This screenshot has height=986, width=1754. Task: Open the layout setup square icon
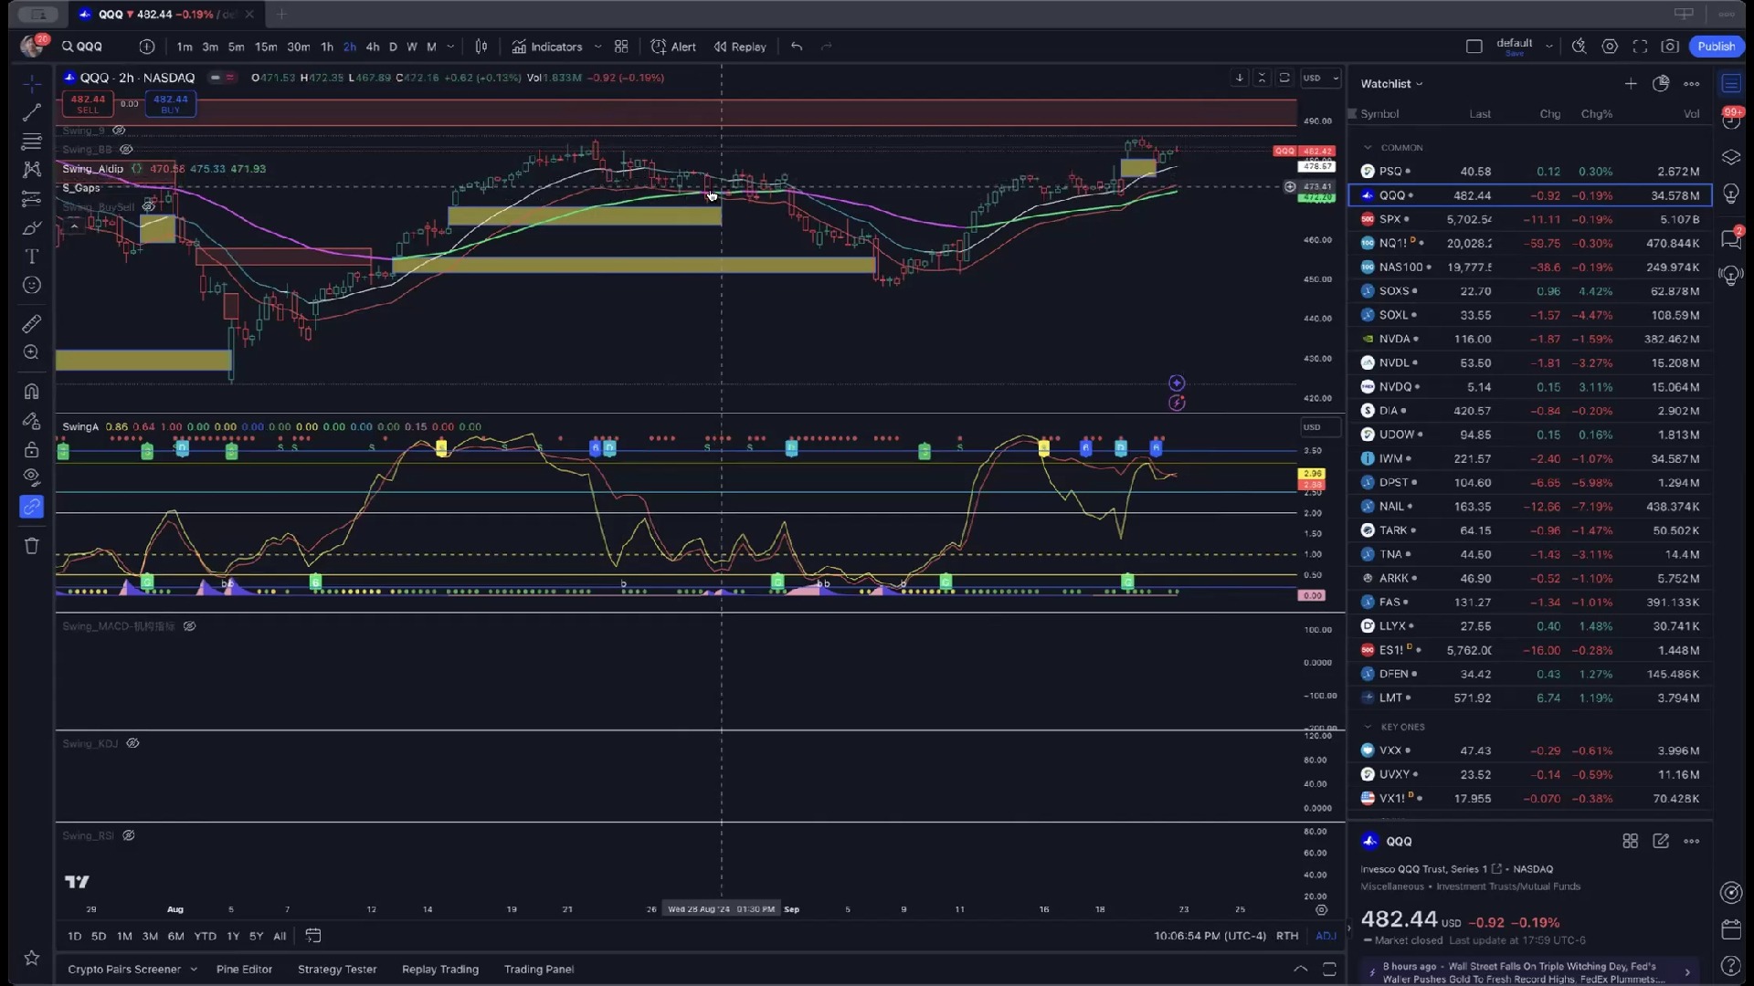click(x=1474, y=47)
